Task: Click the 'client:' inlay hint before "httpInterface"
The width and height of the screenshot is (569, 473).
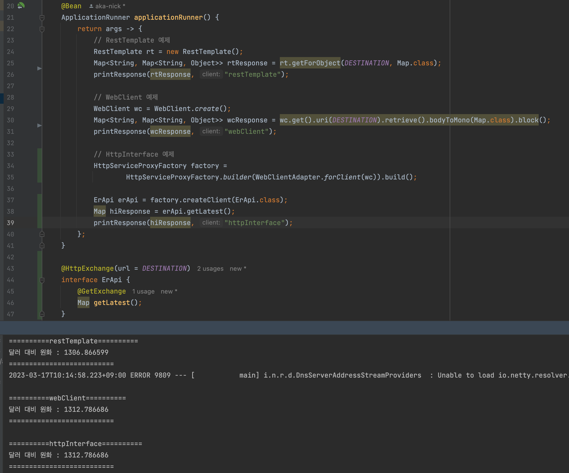Action: point(211,223)
